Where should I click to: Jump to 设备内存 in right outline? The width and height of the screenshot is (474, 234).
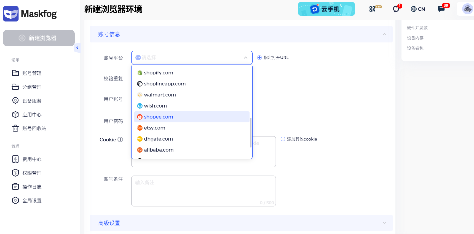(415, 38)
